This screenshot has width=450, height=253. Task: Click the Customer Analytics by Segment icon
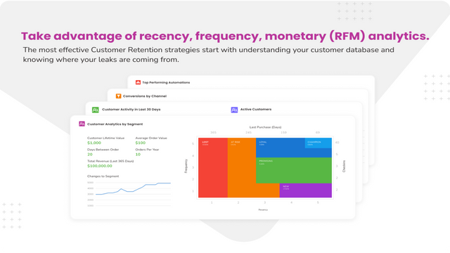(x=82, y=124)
